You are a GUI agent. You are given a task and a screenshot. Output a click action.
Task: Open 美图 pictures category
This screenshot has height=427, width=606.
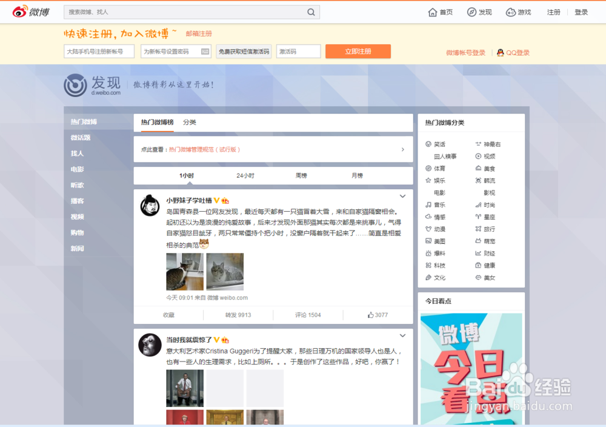coord(435,241)
